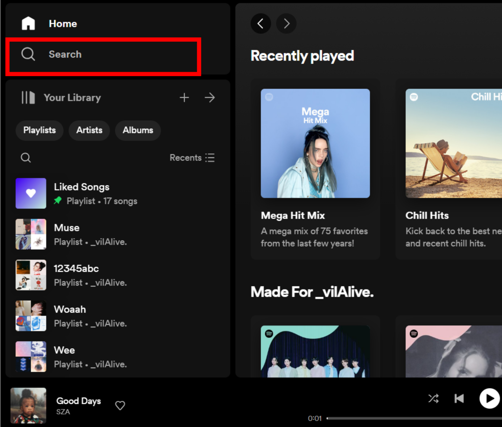The image size is (502, 427).
Task: Like Good Days with heart icon
Action: 120,405
